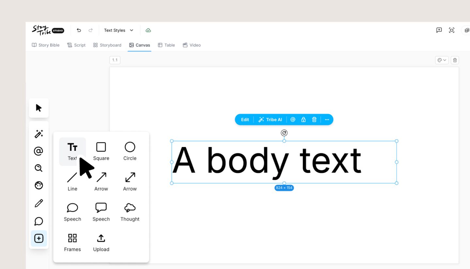
Task: Click the speech bubble tool in the left sidebar
Action: point(39,221)
